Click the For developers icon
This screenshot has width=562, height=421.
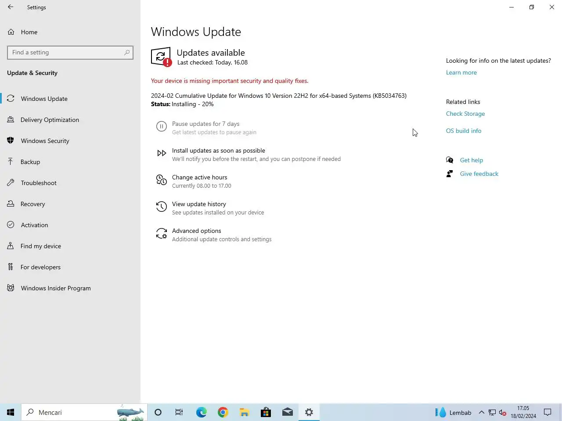coord(11,267)
